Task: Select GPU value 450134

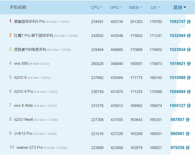Action: coord(117,22)
